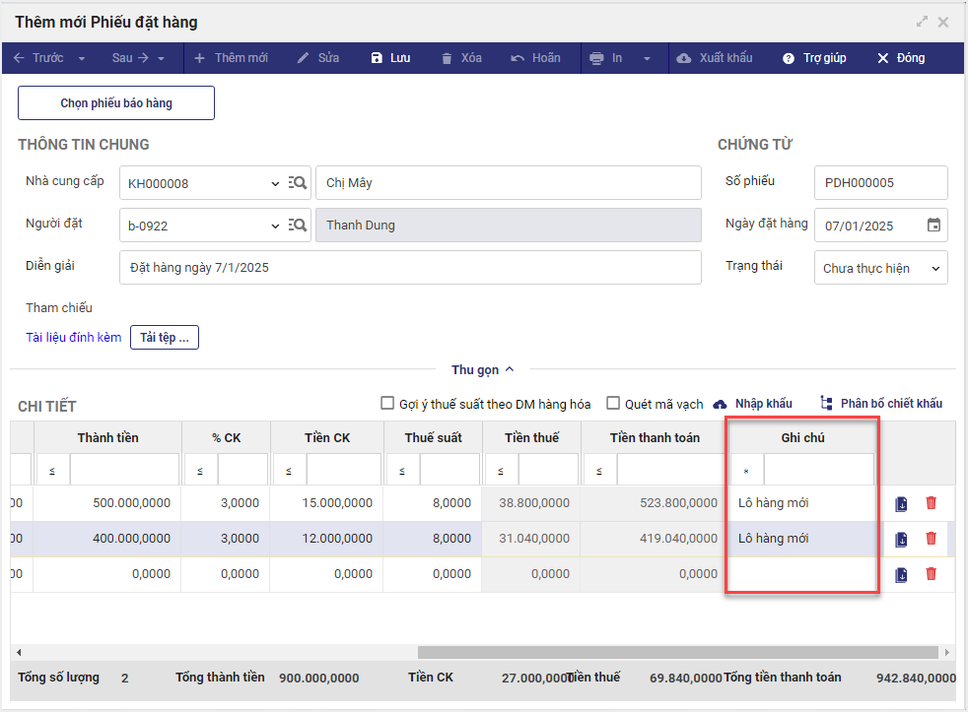This screenshot has width=968, height=712.
Task: Delete the first detail row with trash icon
Action: click(x=931, y=503)
